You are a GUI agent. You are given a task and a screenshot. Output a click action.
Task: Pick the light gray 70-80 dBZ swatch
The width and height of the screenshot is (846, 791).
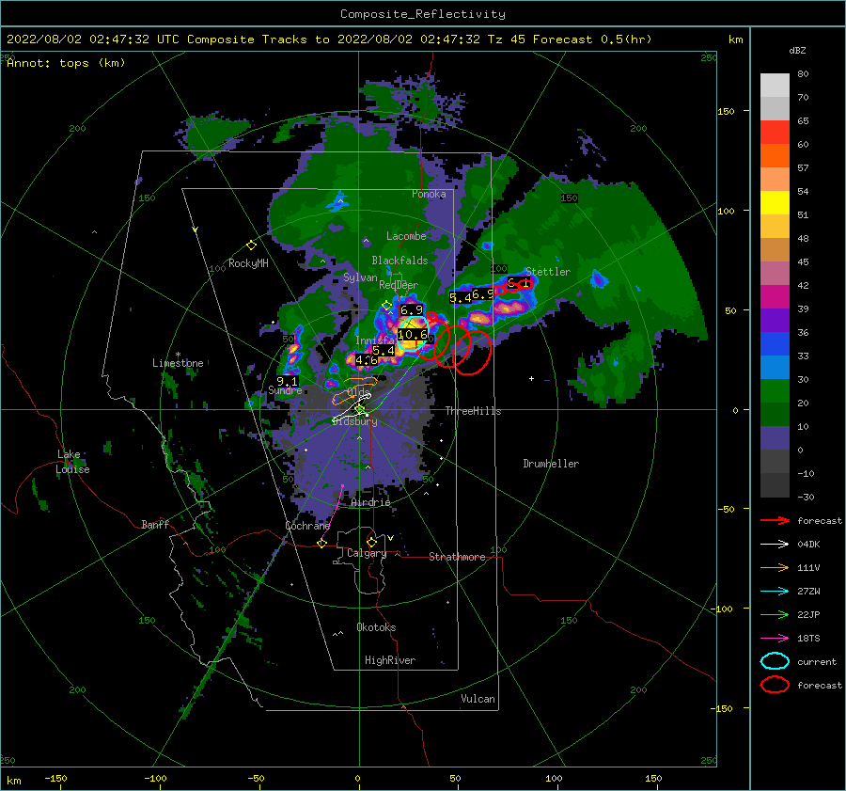pyautogui.click(x=775, y=86)
